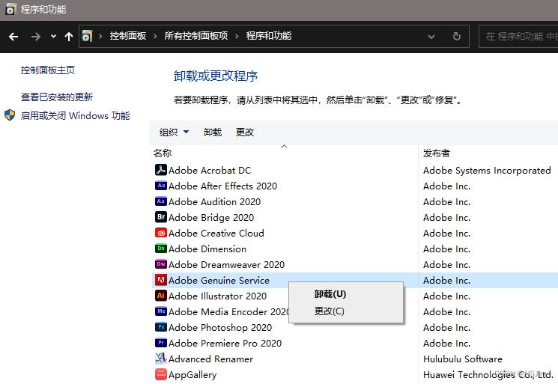
Task: Select the Advanced Renamer entry name
Action: pos(210,359)
